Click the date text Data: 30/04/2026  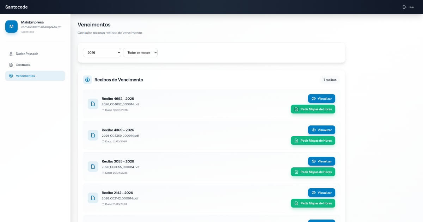click(x=116, y=173)
